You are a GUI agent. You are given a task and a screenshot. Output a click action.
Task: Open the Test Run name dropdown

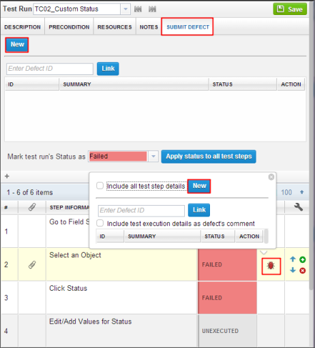point(125,9)
